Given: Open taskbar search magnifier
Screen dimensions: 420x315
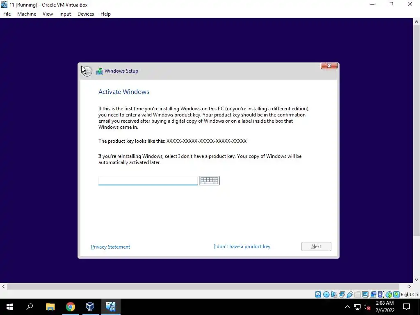Looking at the screenshot, I should pos(30,307).
